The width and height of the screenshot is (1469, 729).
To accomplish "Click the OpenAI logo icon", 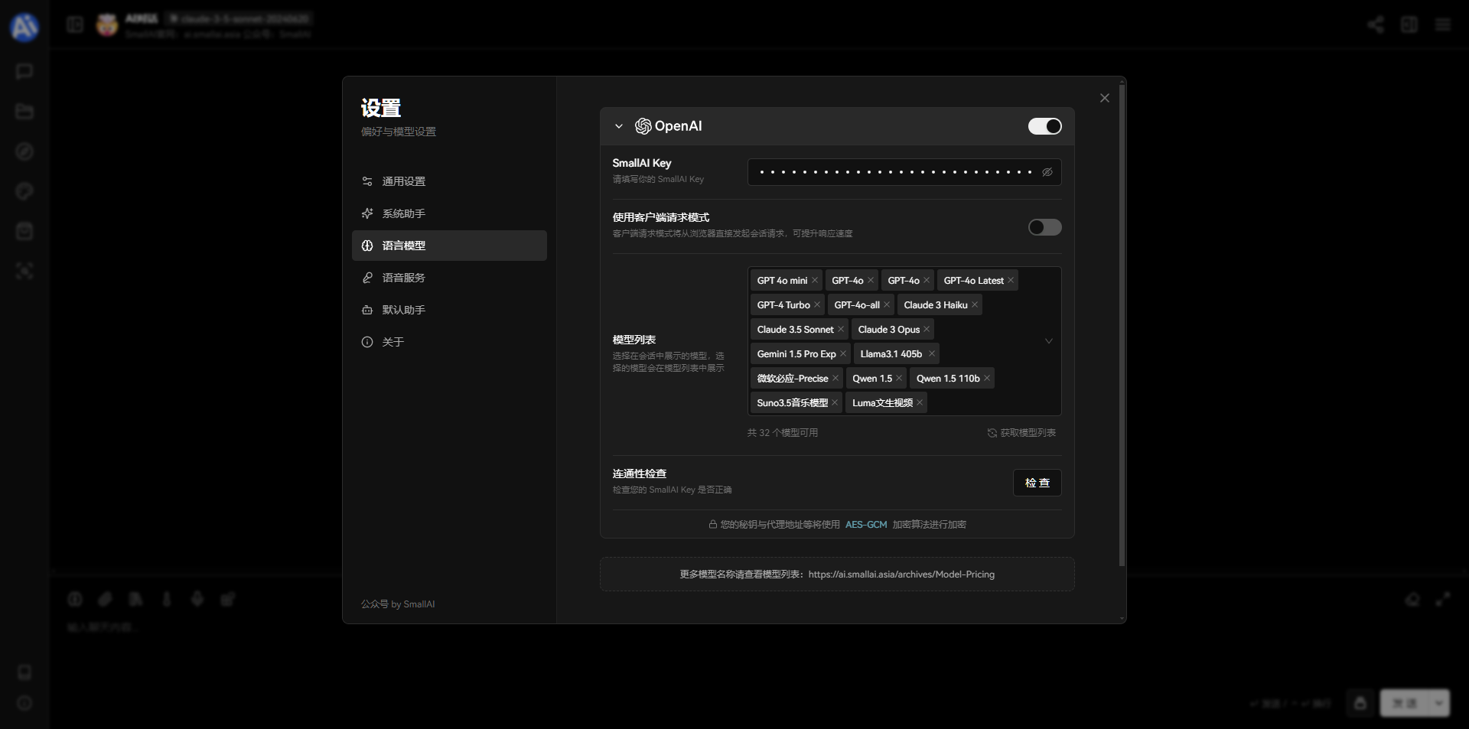I will click(x=643, y=126).
